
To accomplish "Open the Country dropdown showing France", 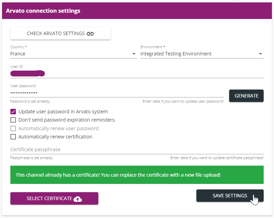I will coord(74,54).
